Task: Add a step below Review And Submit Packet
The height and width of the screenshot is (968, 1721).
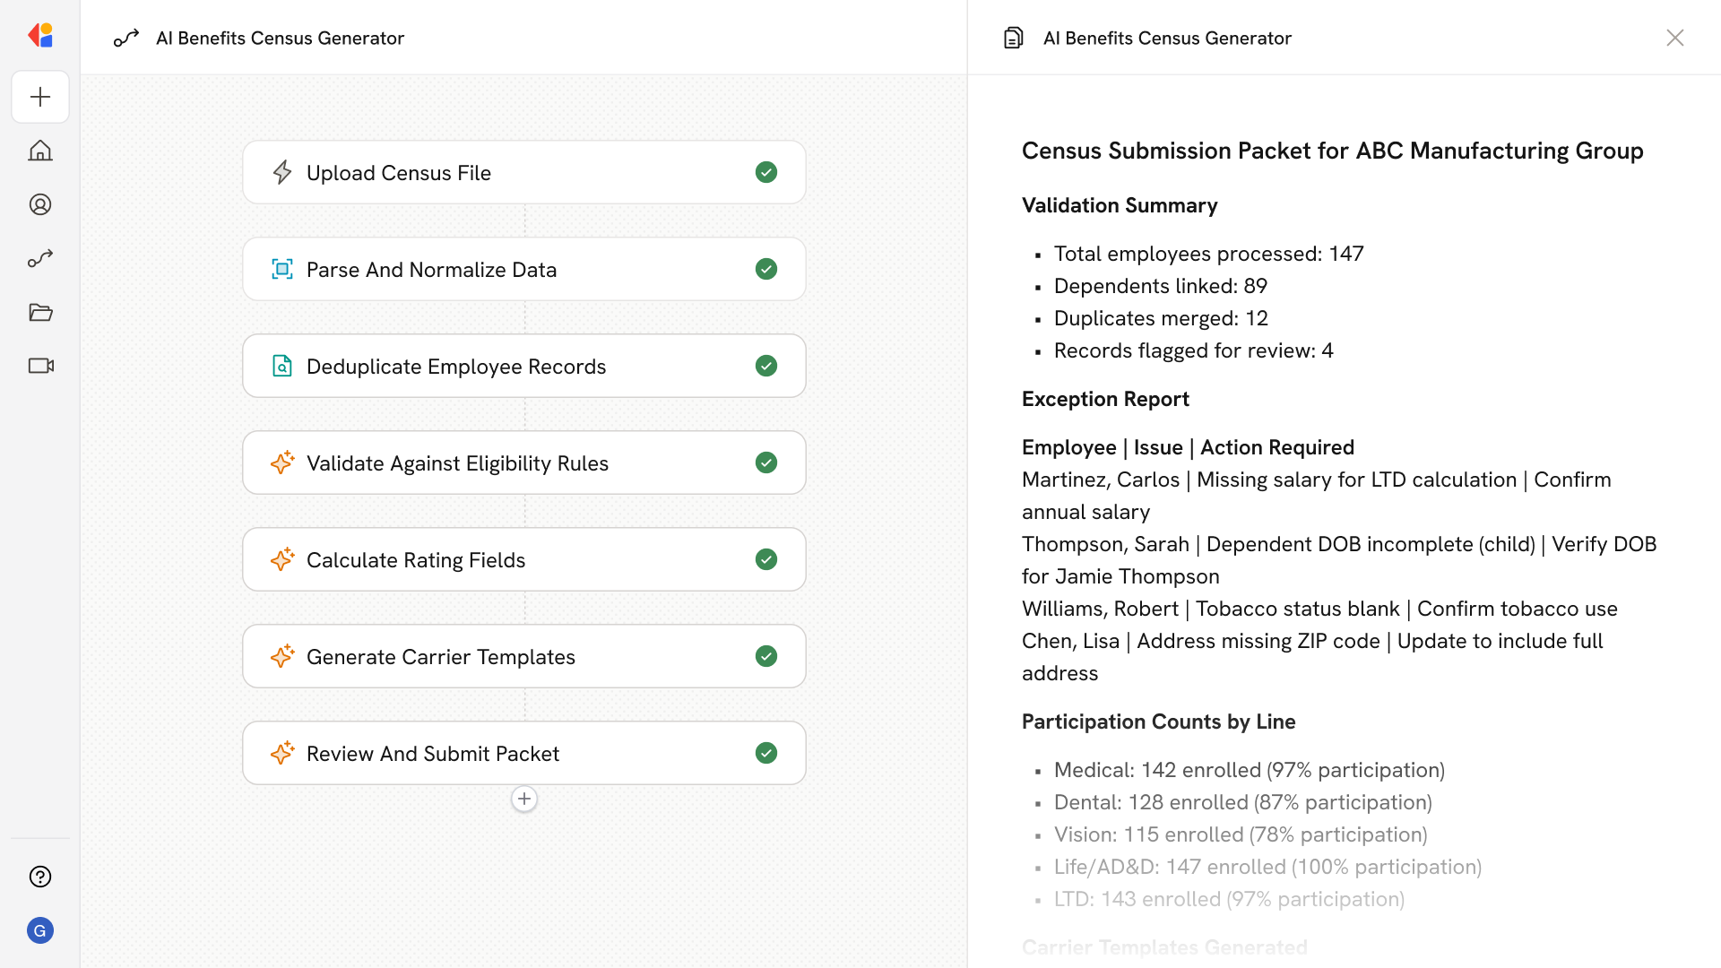Action: point(524,799)
